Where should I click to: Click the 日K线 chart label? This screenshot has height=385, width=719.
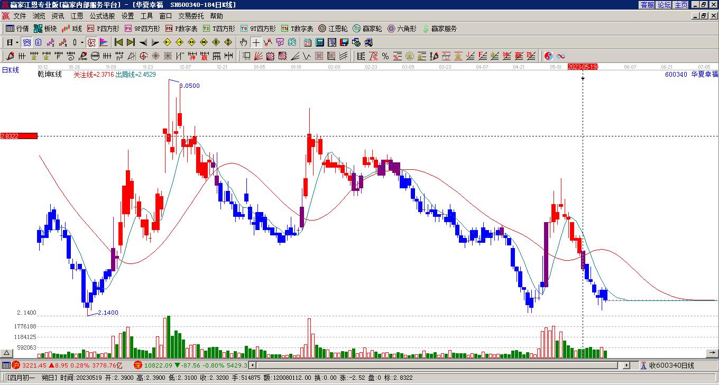(10, 70)
